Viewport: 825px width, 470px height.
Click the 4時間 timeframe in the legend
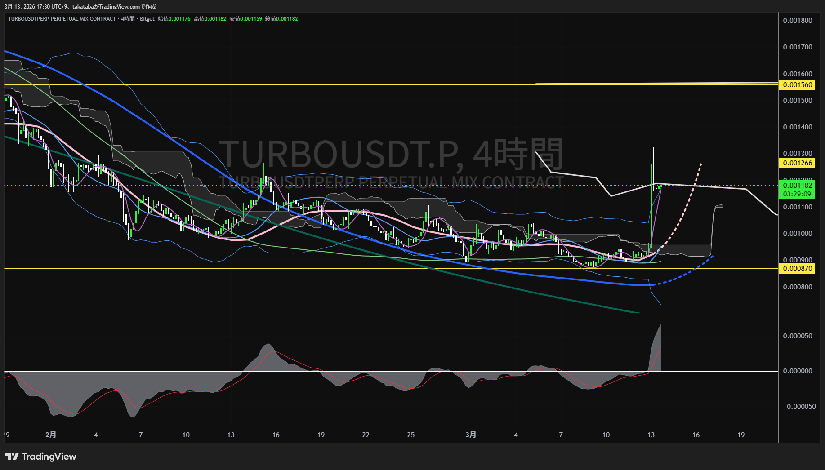point(128,19)
